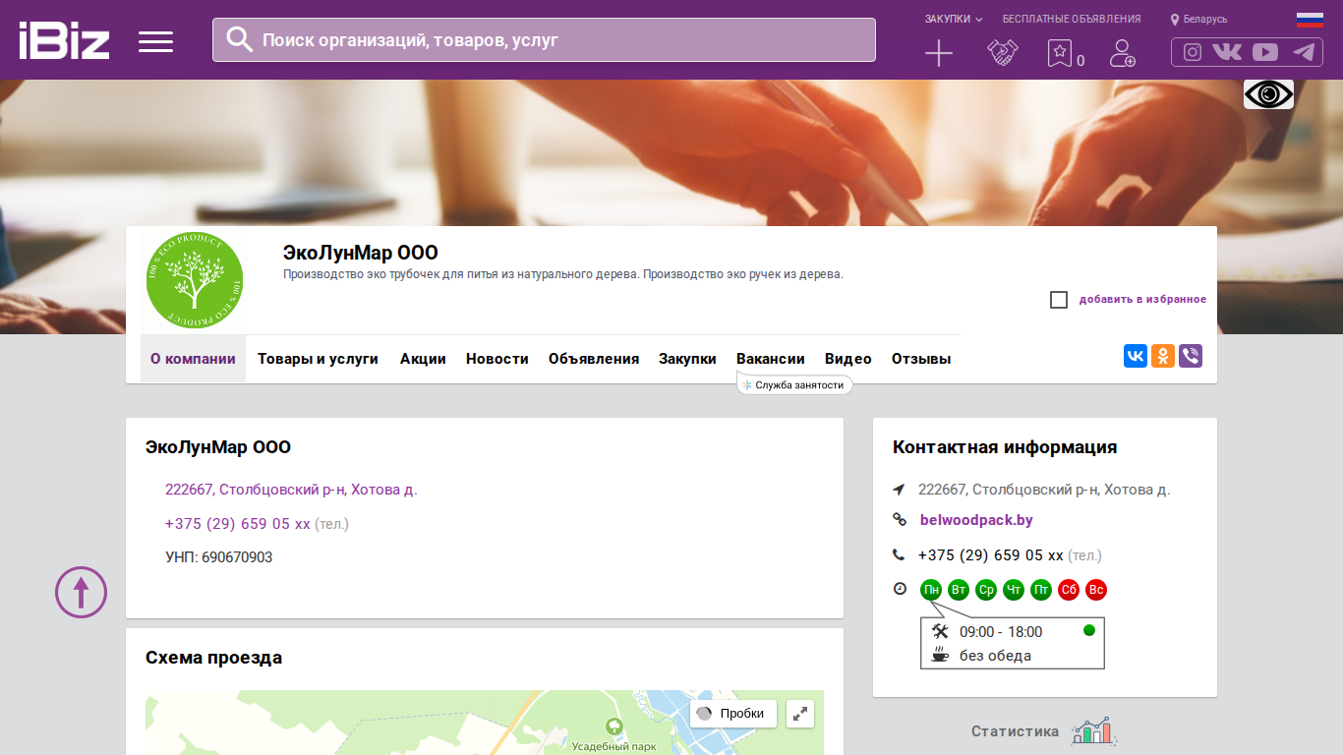Open Instagram from header
1343x755 pixels.
coord(1193,52)
